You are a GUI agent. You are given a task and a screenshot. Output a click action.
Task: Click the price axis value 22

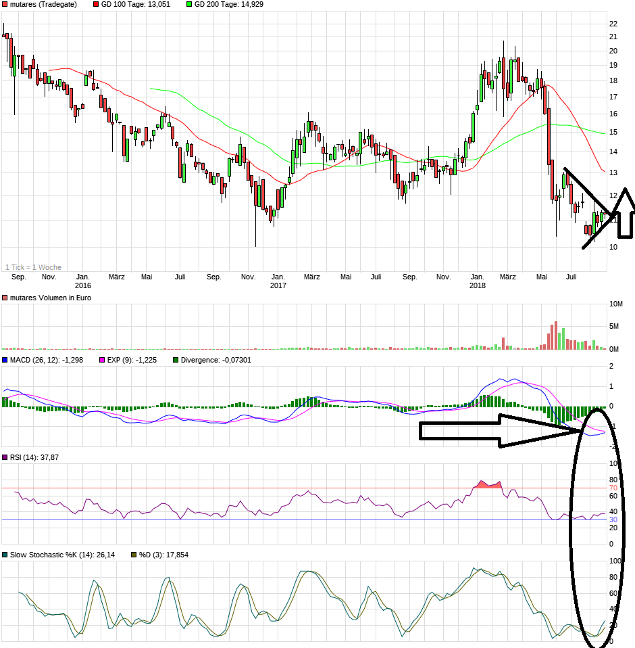613,24
